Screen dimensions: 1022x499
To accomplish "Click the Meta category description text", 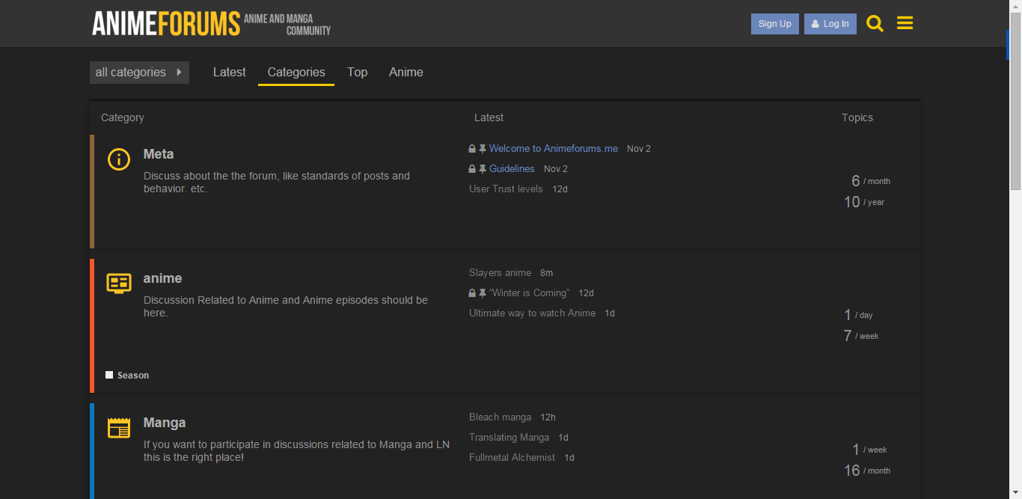I will [277, 183].
